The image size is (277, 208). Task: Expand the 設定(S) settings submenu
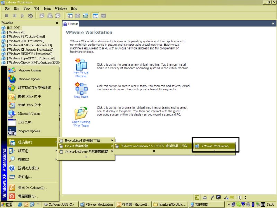point(33,151)
